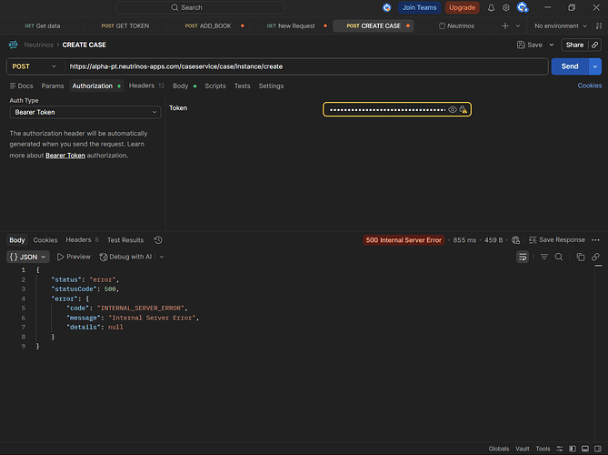The width and height of the screenshot is (608, 455).
Task: Open the Bearer Token documentation link
Action: (65, 156)
